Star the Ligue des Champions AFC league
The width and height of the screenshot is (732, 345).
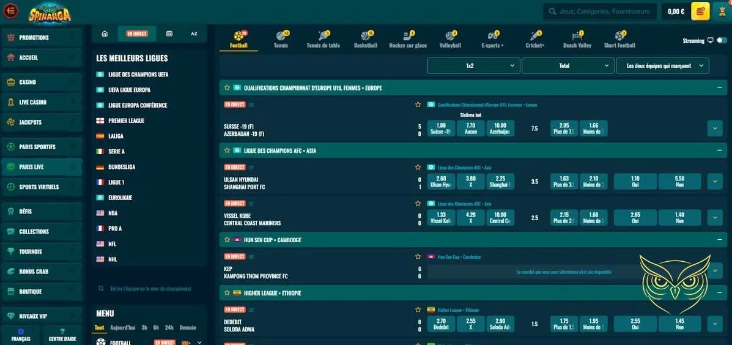(x=227, y=150)
